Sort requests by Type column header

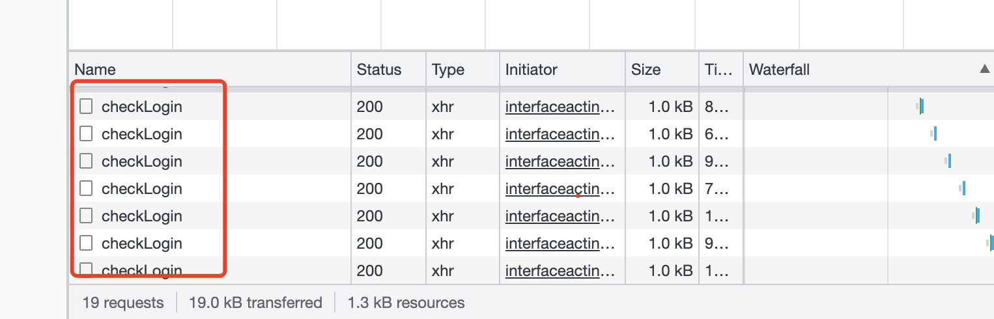pos(448,70)
